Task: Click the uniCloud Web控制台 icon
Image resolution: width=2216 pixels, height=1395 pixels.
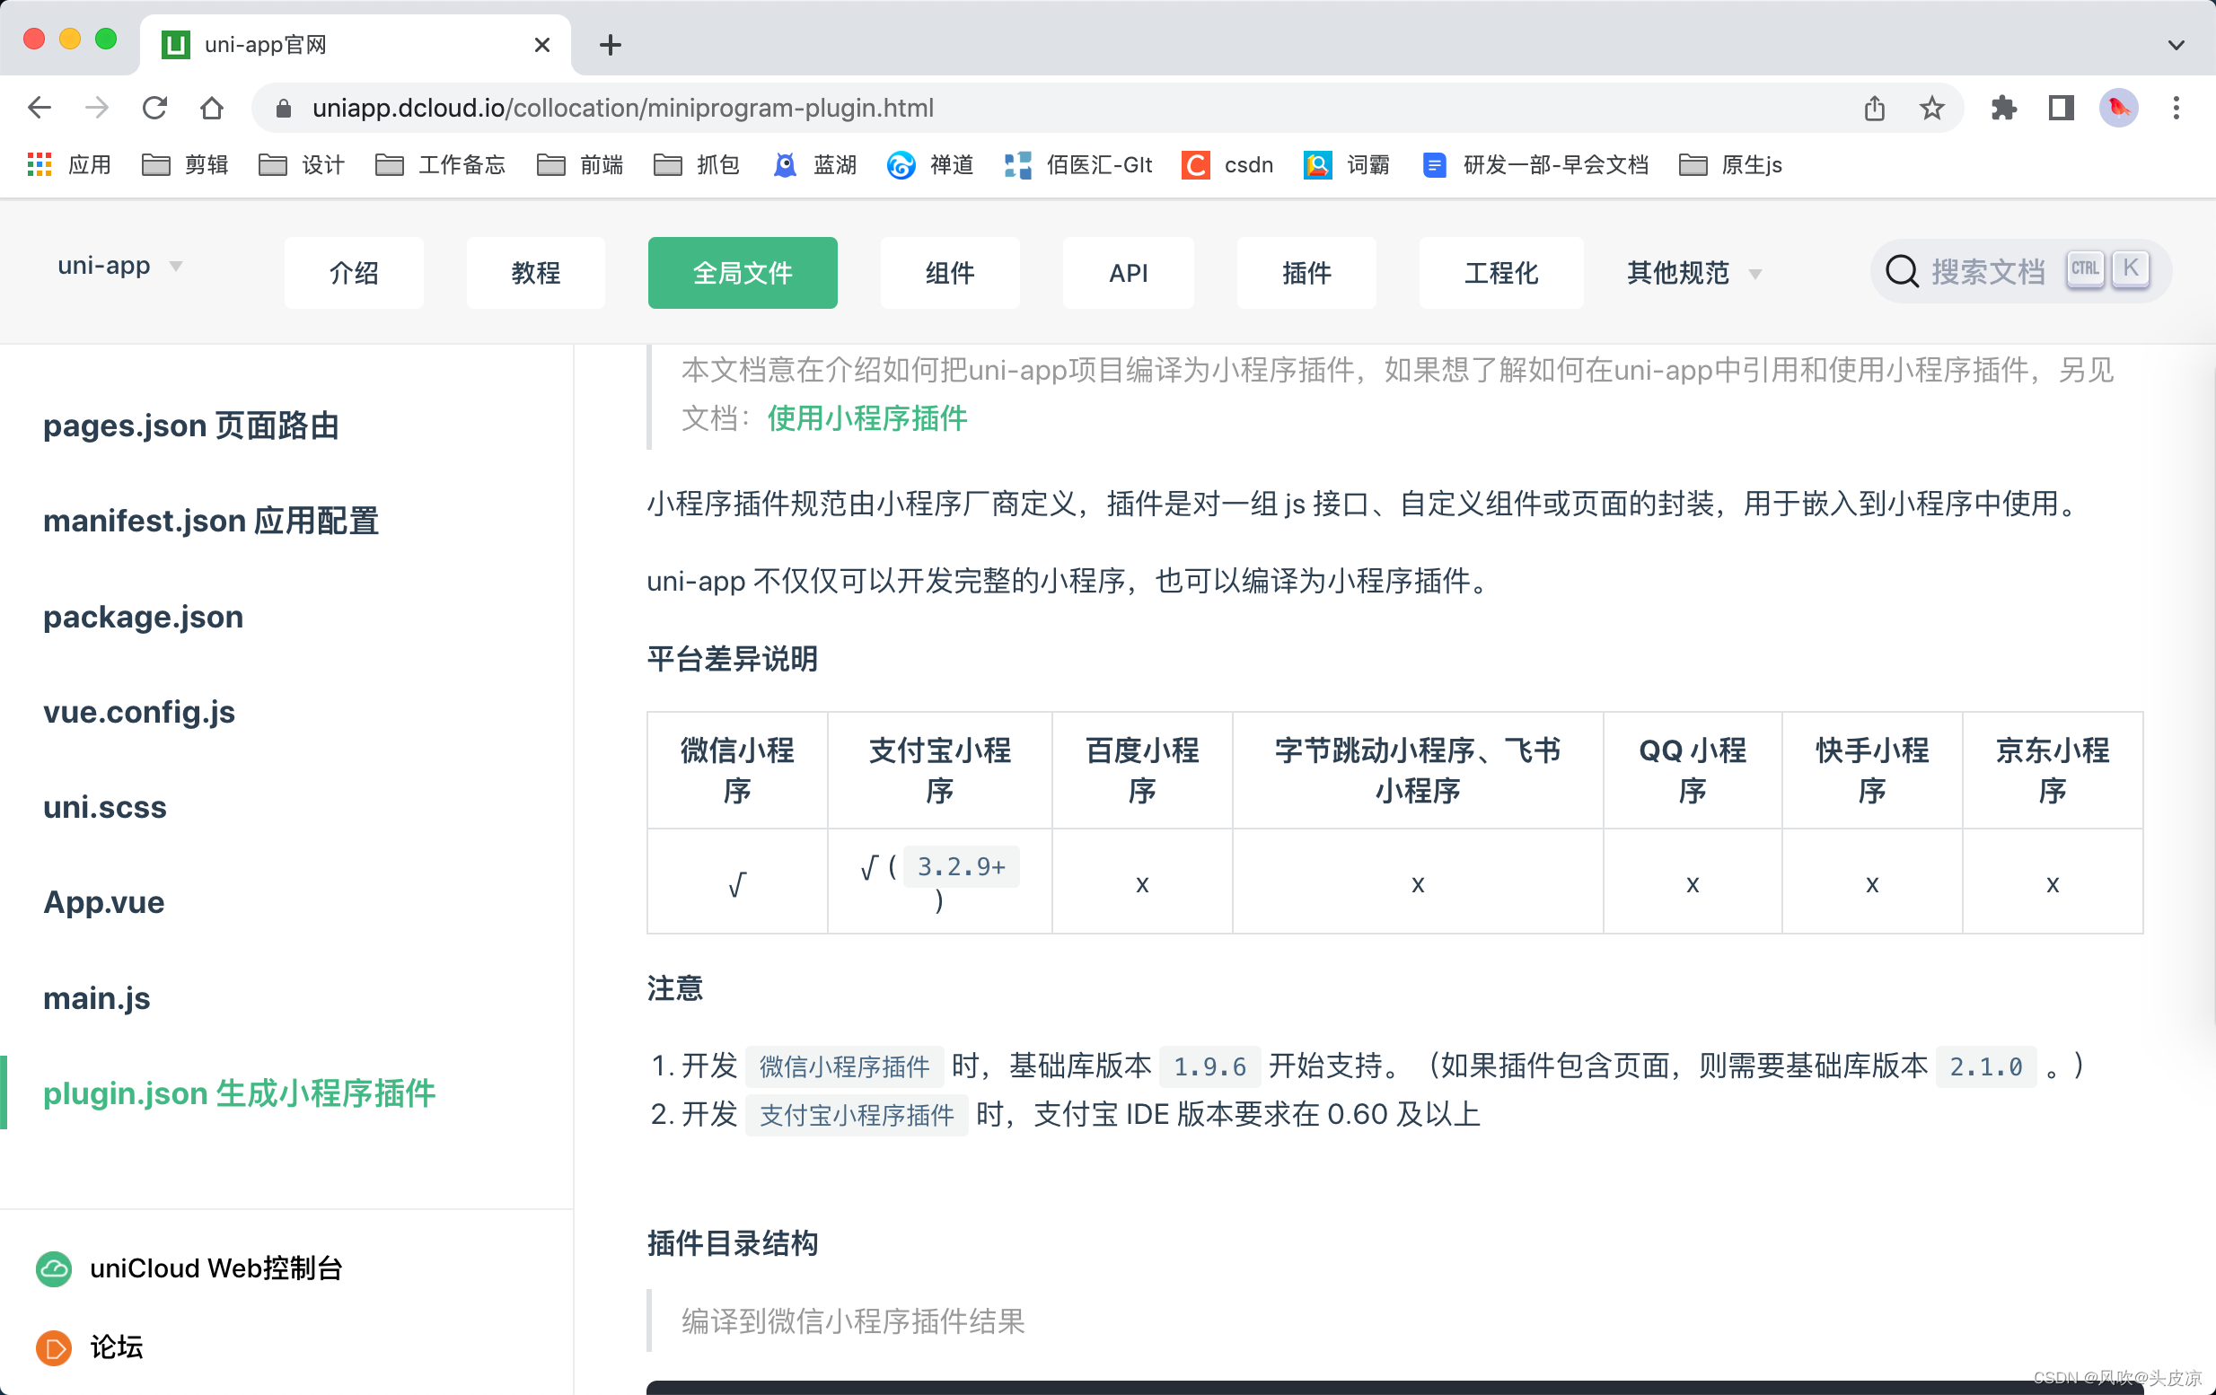Action: [x=53, y=1268]
